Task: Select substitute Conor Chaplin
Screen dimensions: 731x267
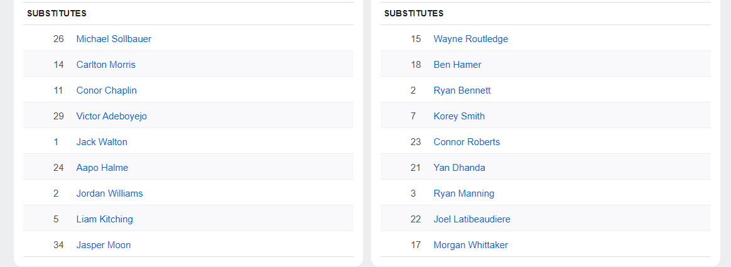Action: (x=106, y=90)
